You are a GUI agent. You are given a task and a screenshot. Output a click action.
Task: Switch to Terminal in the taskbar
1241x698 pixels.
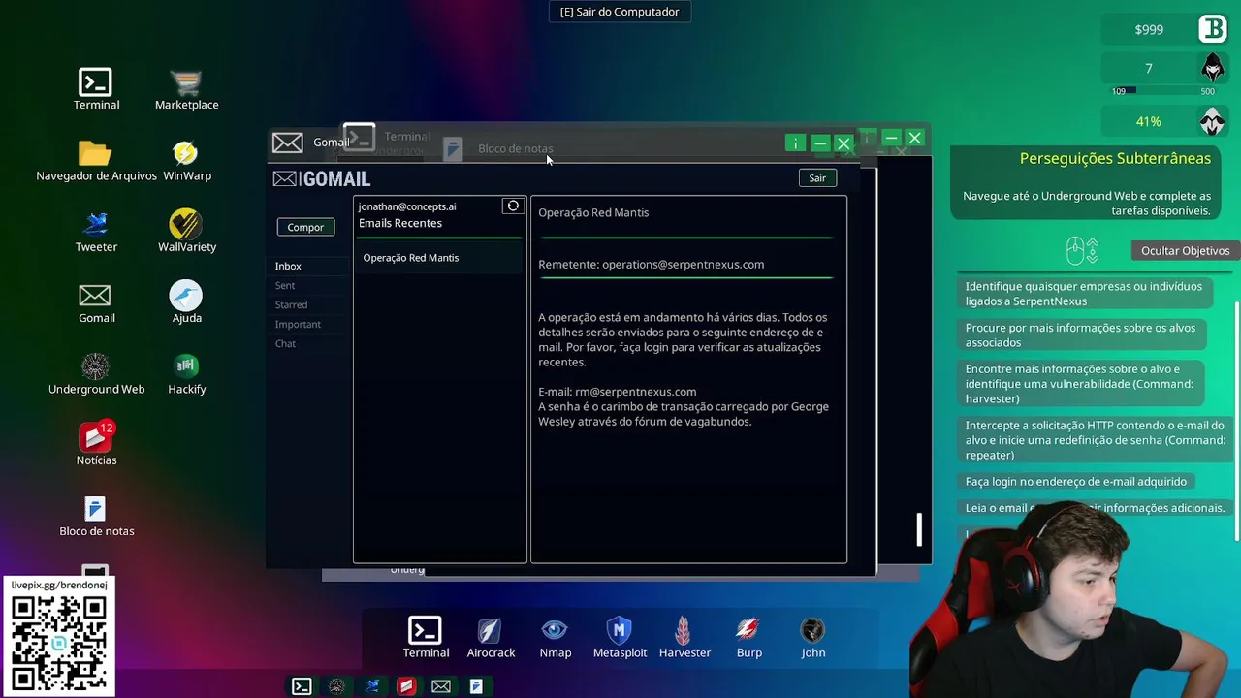302,686
